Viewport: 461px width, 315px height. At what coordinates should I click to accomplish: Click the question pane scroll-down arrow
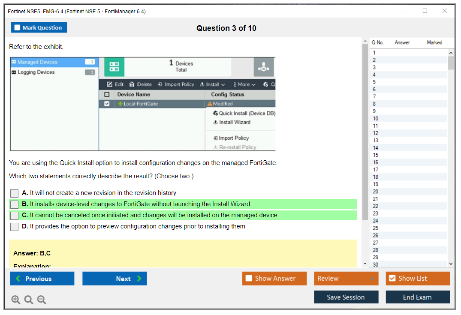pyautogui.click(x=365, y=264)
